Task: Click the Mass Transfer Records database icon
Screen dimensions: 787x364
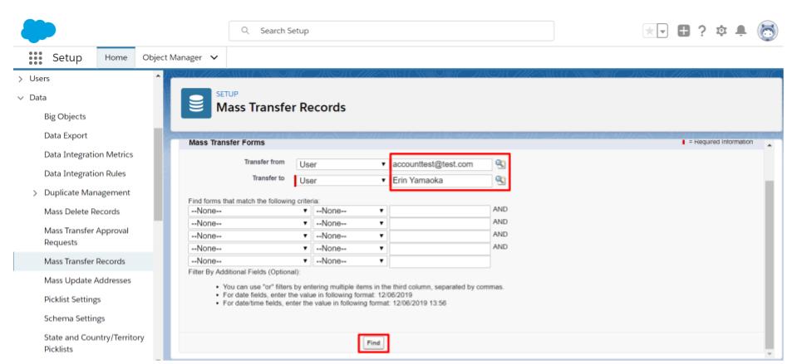Action: pos(196,103)
